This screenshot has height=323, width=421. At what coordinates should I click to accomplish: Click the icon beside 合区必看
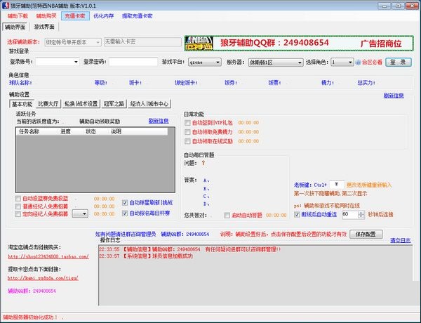pos(358,62)
